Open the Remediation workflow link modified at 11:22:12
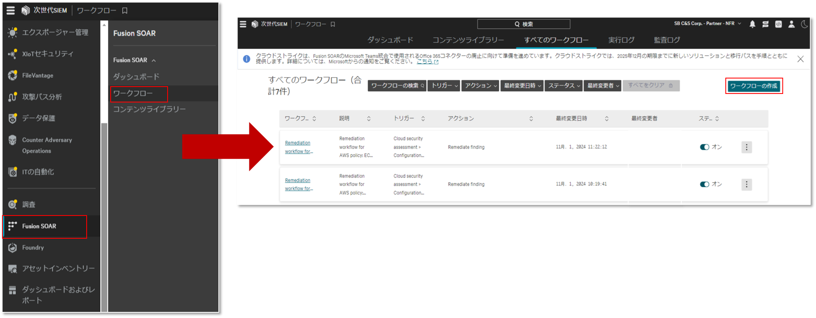Screen dimensions: 816x318 (299, 147)
